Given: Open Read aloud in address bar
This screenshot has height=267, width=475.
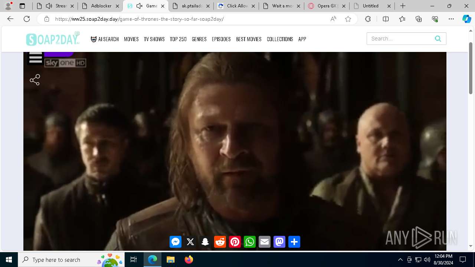Looking at the screenshot, I should 333,19.
